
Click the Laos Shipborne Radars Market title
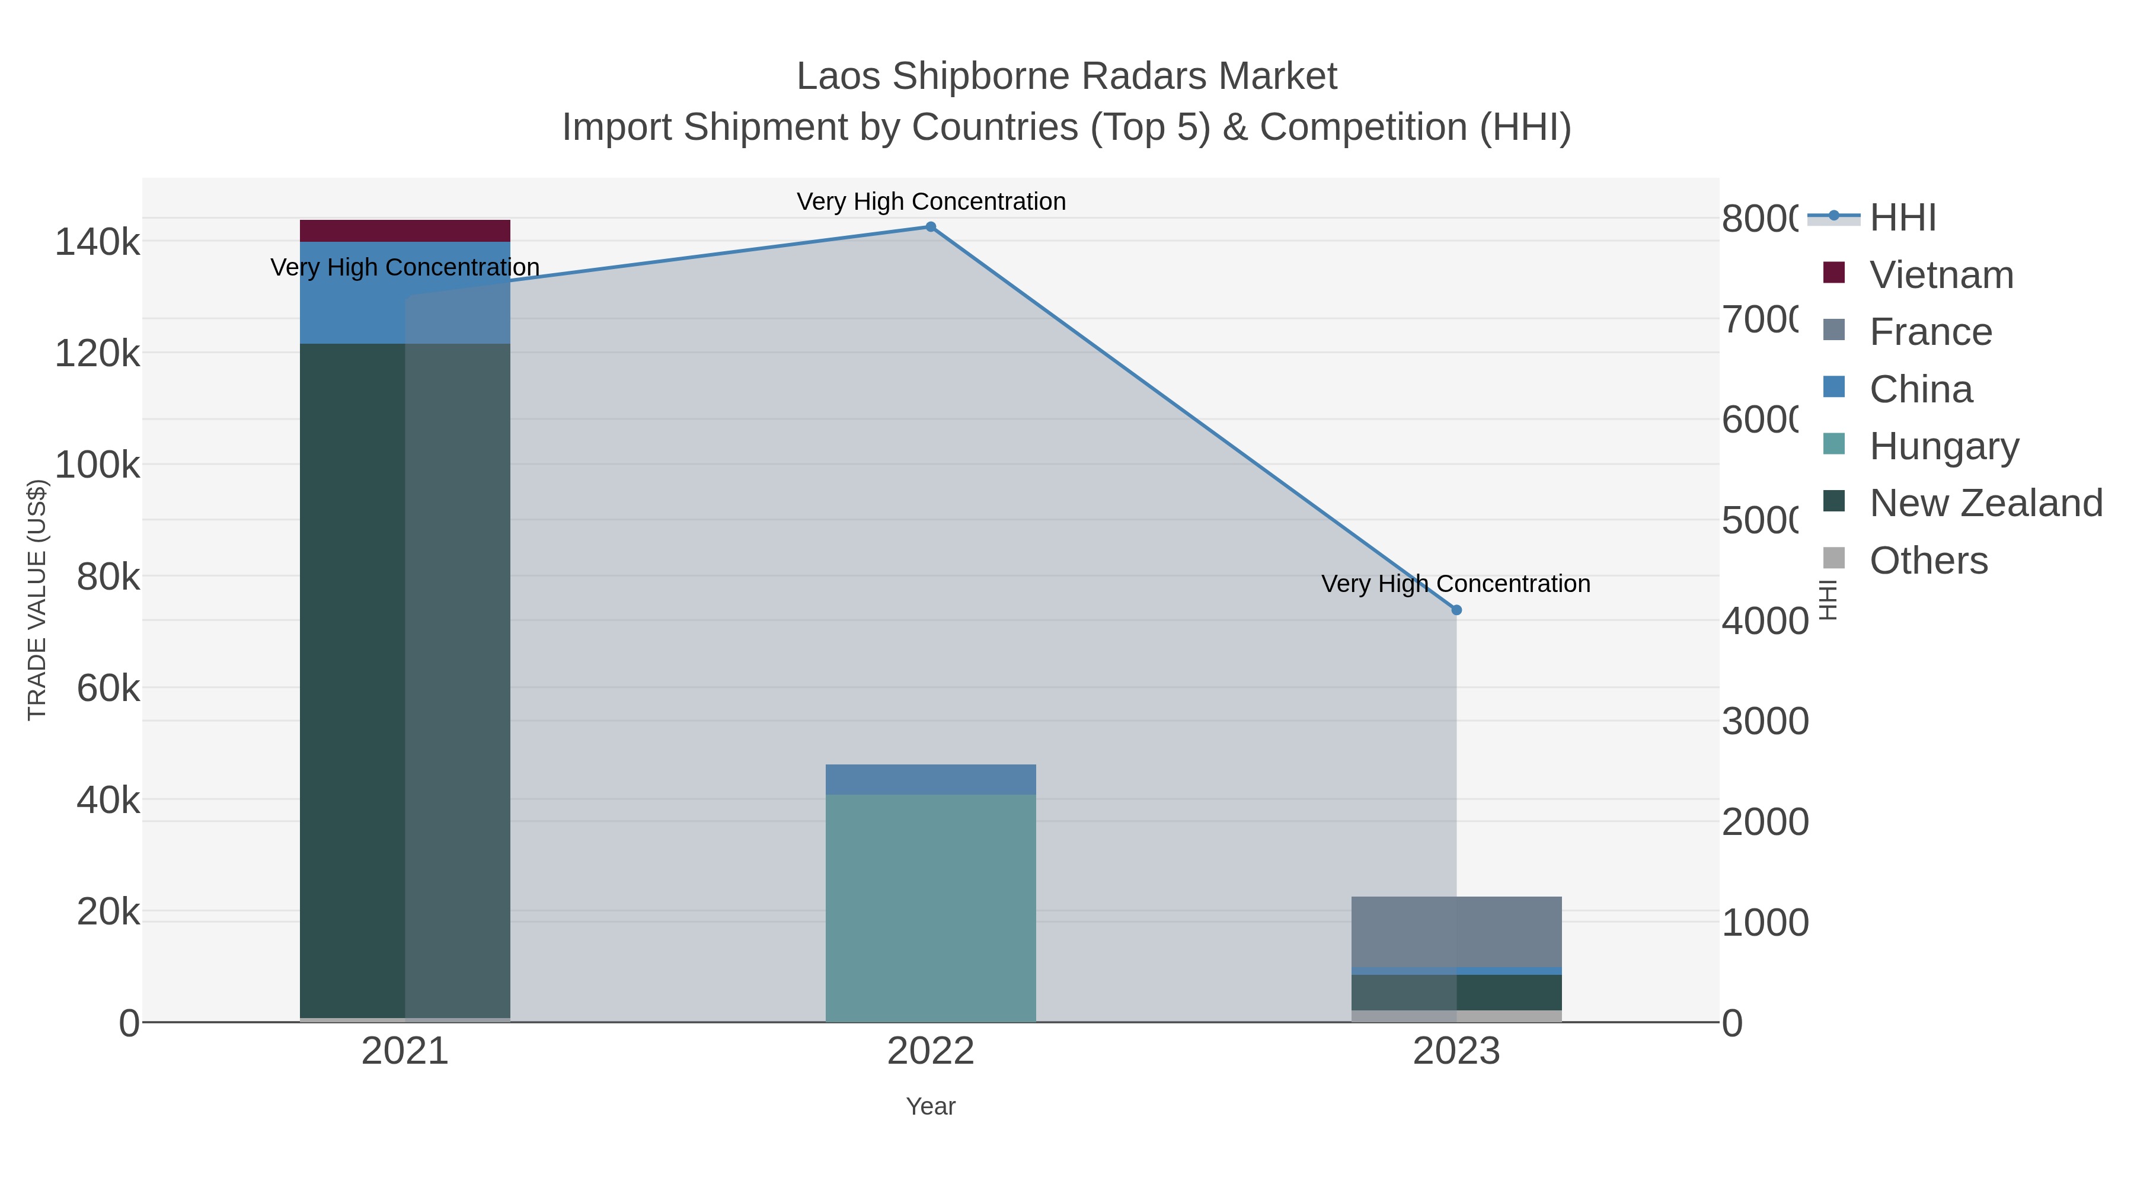[x=1067, y=76]
